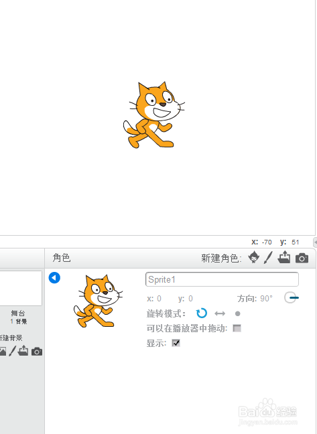Upload sprite from file icon
Image resolution: width=317 pixels, height=434 pixels.
(284, 257)
